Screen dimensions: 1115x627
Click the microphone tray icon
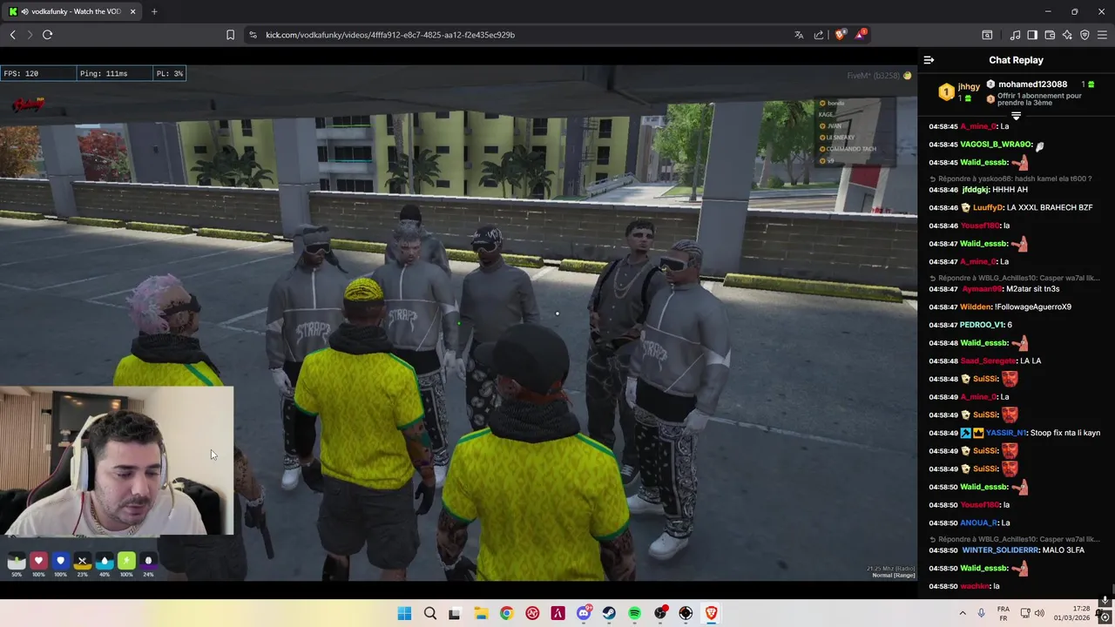[981, 613]
